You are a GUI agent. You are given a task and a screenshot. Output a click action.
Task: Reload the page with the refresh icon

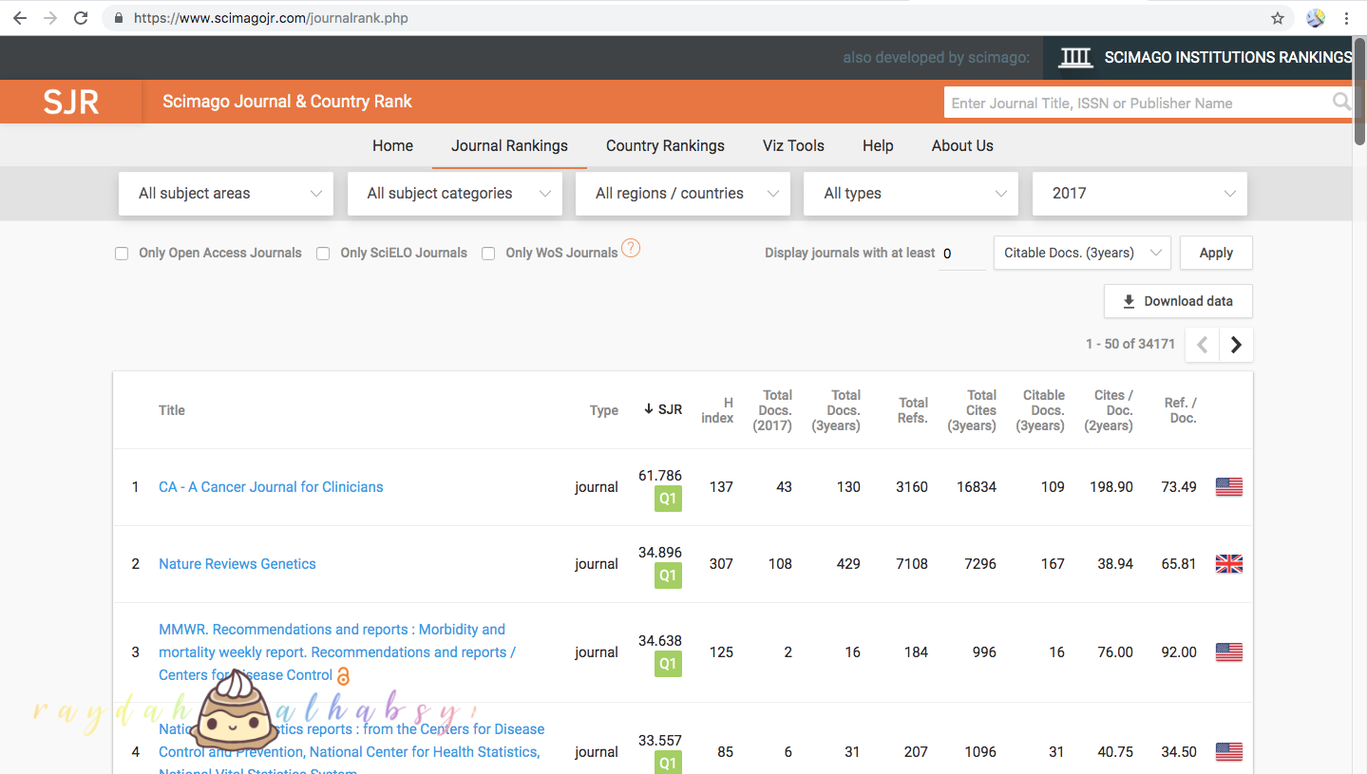[81, 18]
